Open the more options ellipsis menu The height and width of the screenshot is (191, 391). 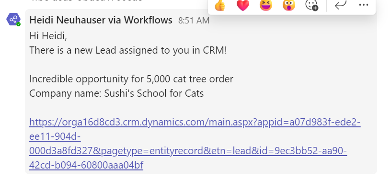pyautogui.click(x=363, y=5)
